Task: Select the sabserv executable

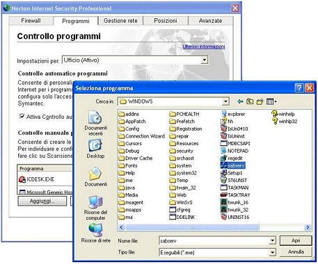Action: [232, 165]
